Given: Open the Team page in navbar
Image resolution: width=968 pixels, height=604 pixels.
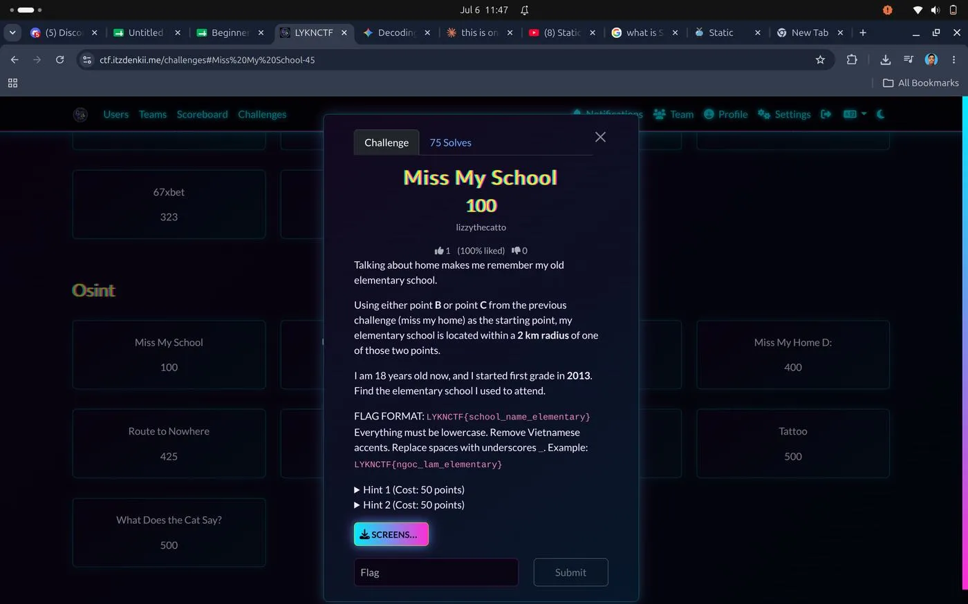Looking at the screenshot, I should click(673, 114).
